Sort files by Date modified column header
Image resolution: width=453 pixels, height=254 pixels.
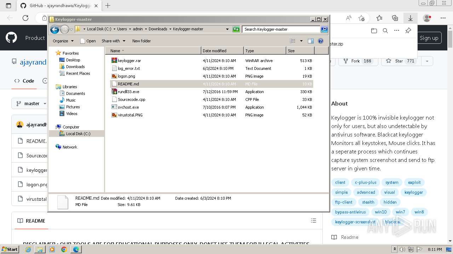tap(222, 51)
